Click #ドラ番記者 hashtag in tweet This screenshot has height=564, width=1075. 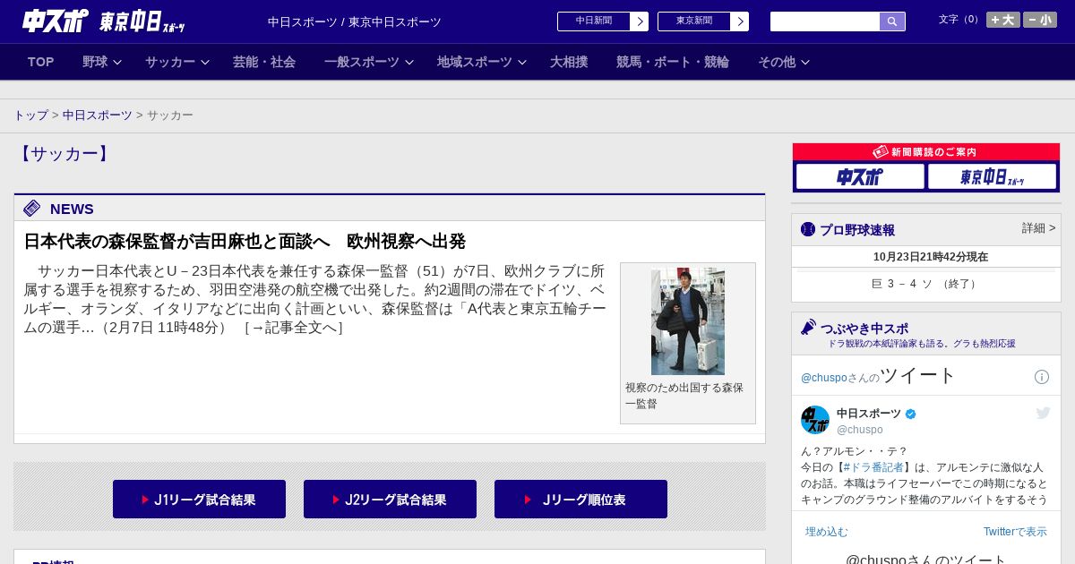point(873,467)
